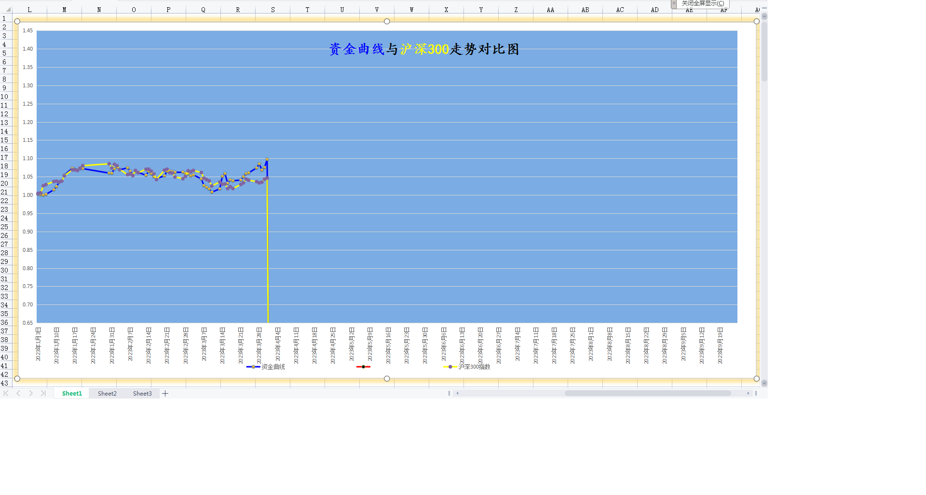Viewport: 926px width, 495px height.
Task: Open the Sheet3 tab
Action: [142, 394]
